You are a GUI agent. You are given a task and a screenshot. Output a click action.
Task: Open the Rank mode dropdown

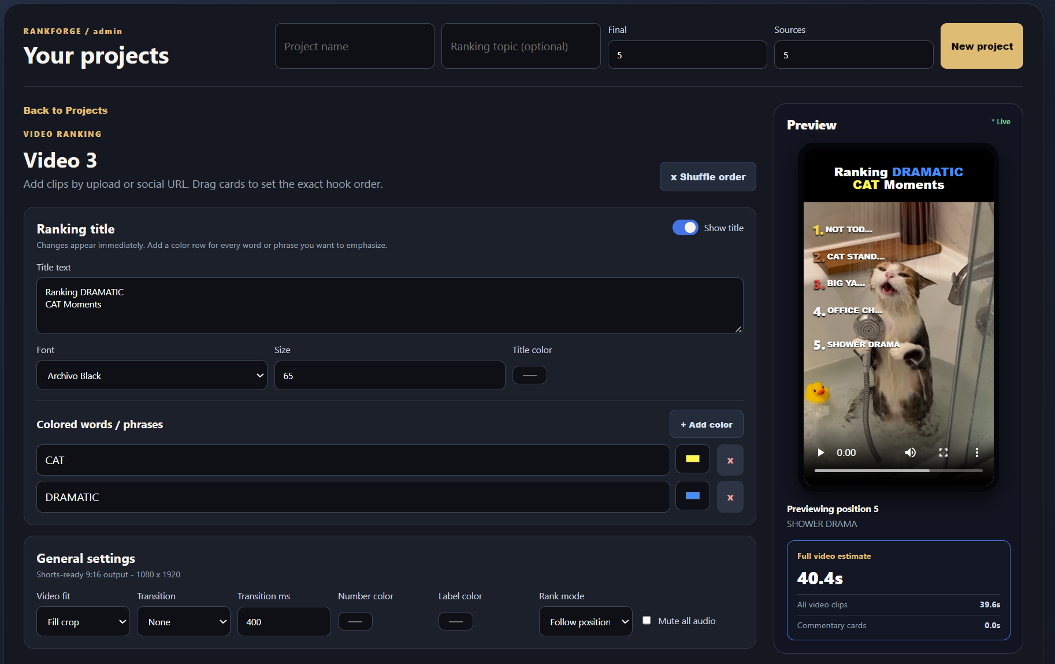pyautogui.click(x=586, y=621)
